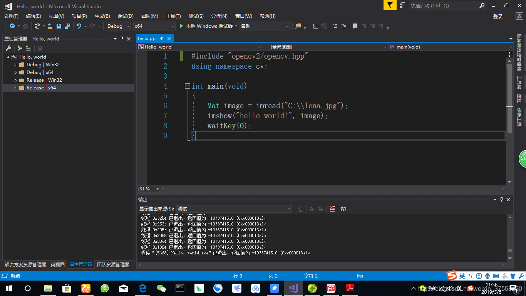The image size is (526, 296).
Task: Open the 161 % zoom level dropdown
Action: (148, 189)
